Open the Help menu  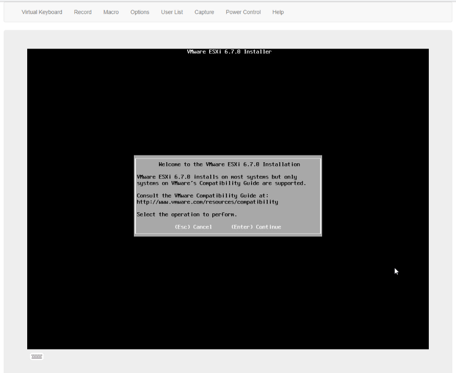click(278, 12)
